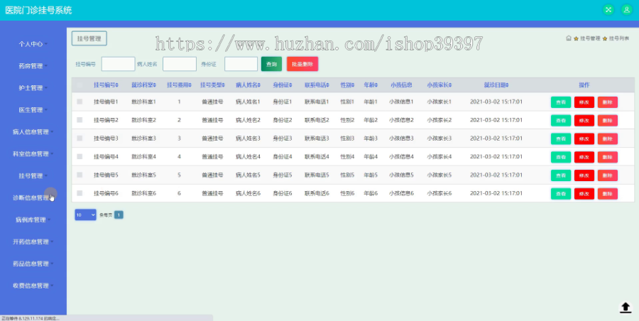639x321 pixels.
Task: Click 挂号列表 in the breadcrumb
Action: click(619, 38)
